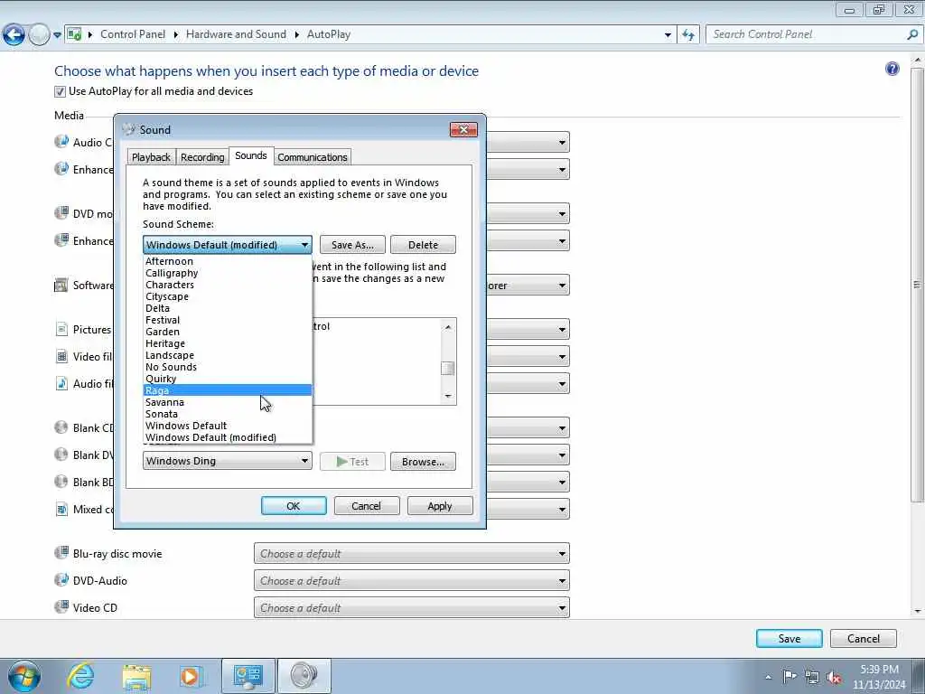The height and width of the screenshot is (694, 925).
Task: Uncheck Use AutoPlay for all media
Action: (x=60, y=91)
